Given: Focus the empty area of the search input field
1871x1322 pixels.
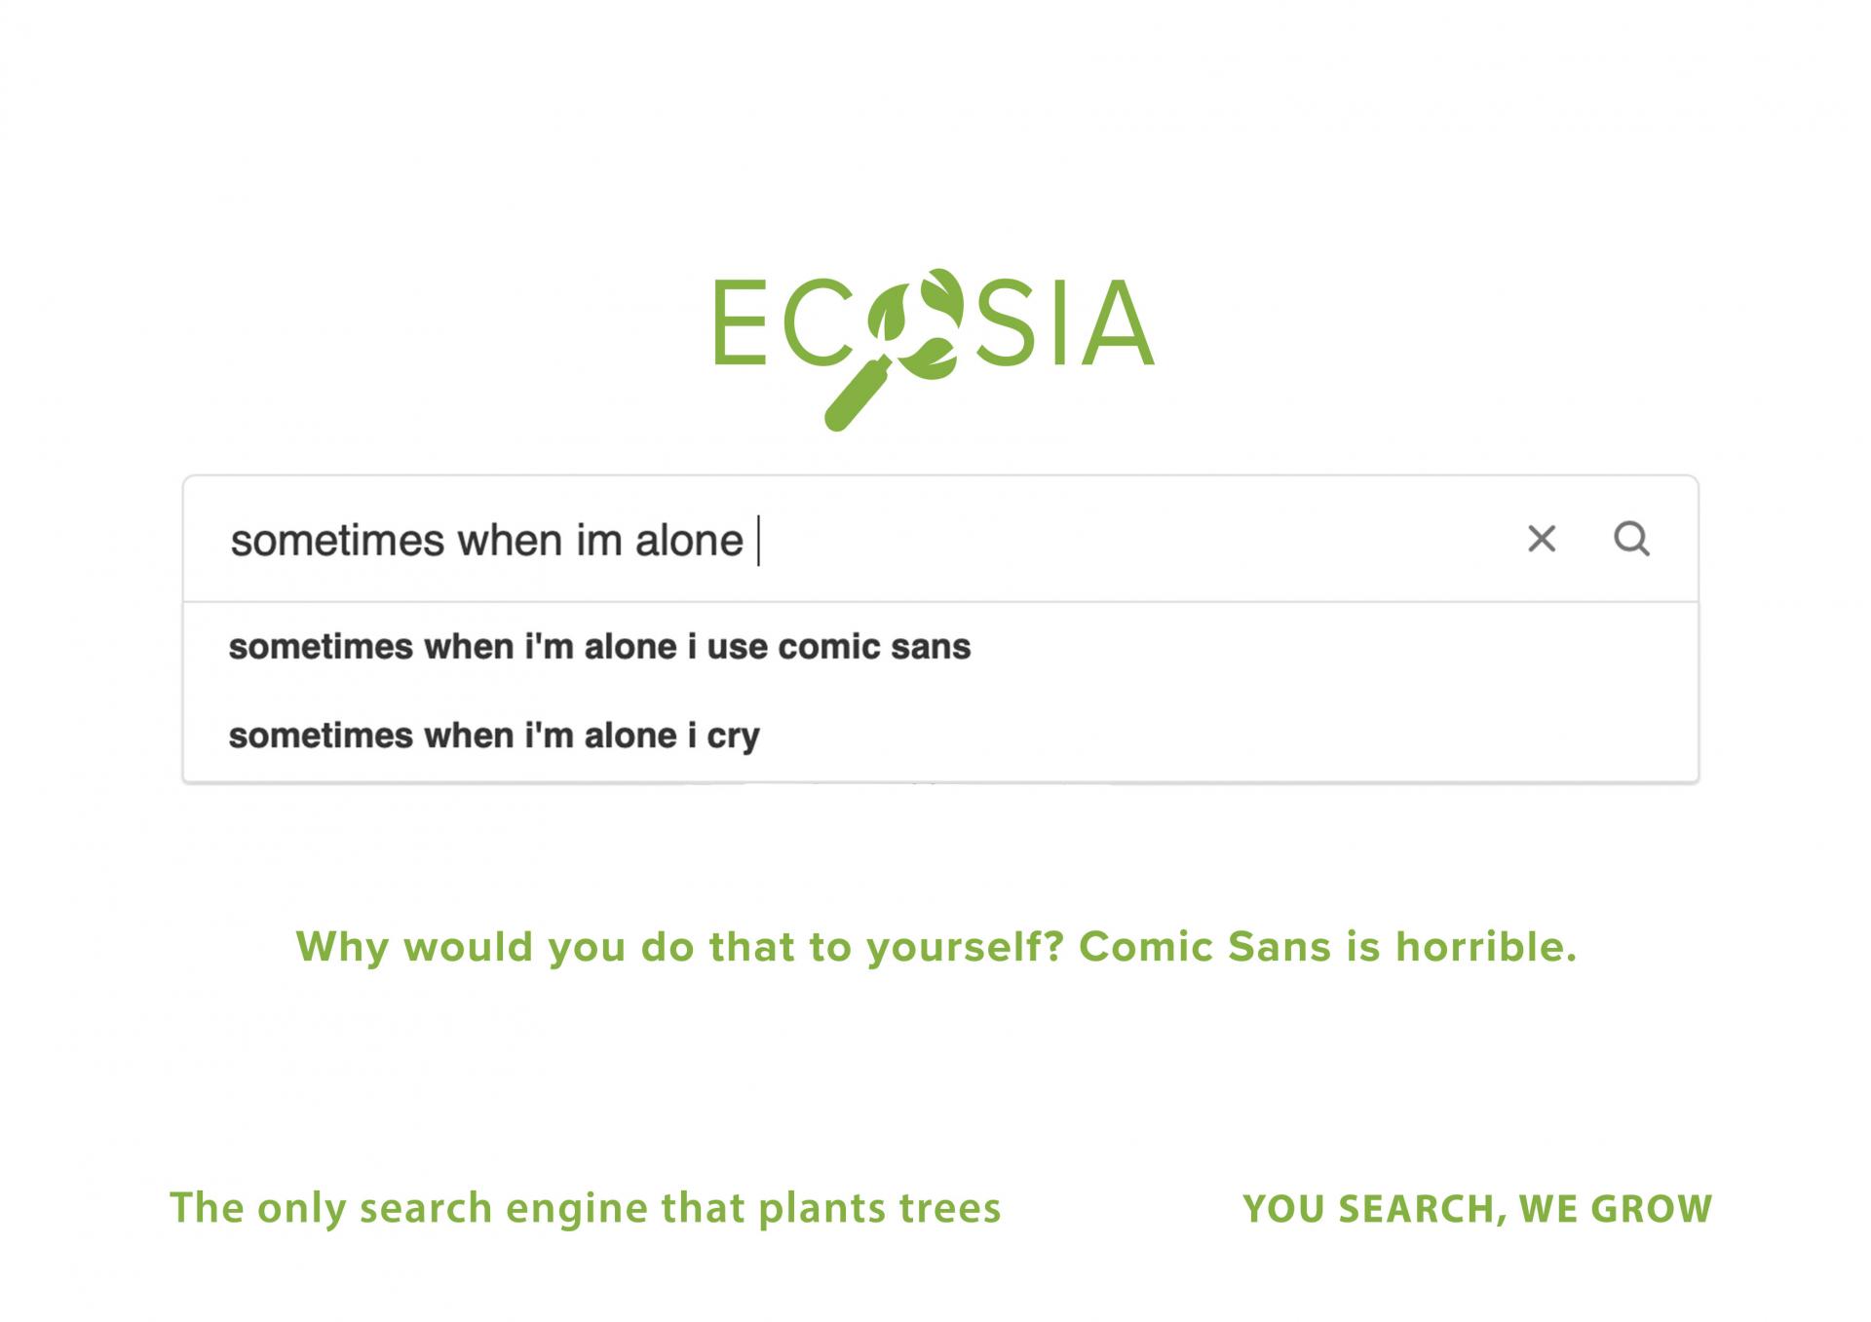Looking at the screenshot, I should pyautogui.click(x=1121, y=540).
